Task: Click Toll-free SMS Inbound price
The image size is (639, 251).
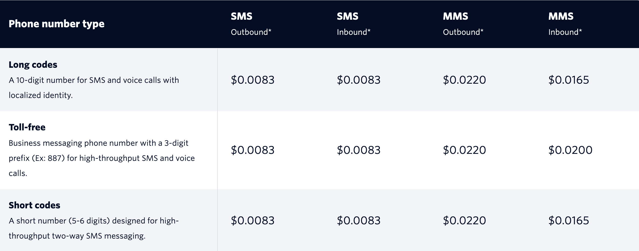Action: (359, 150)
